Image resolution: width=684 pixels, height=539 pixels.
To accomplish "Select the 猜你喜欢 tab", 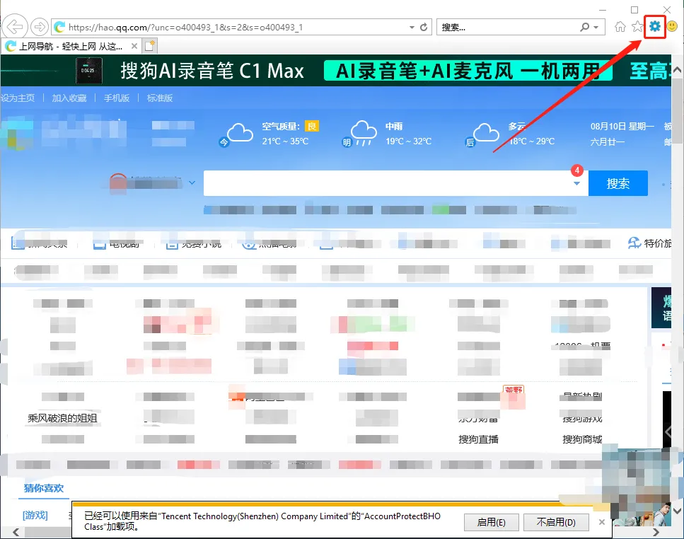I will (44, 488).
